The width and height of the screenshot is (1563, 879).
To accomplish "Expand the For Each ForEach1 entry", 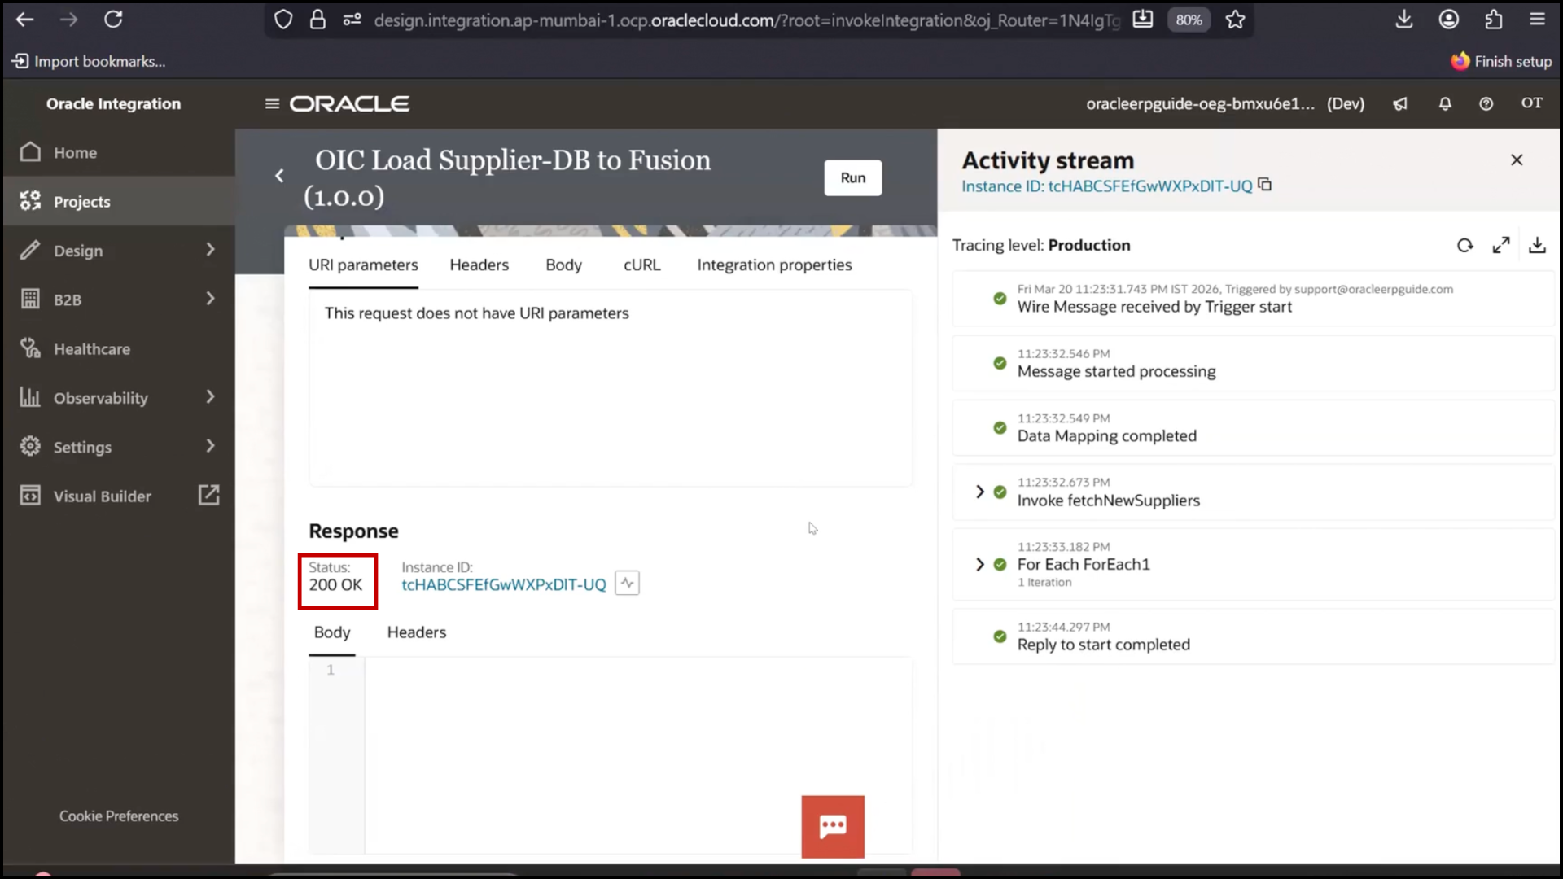I will pos(979,563).
